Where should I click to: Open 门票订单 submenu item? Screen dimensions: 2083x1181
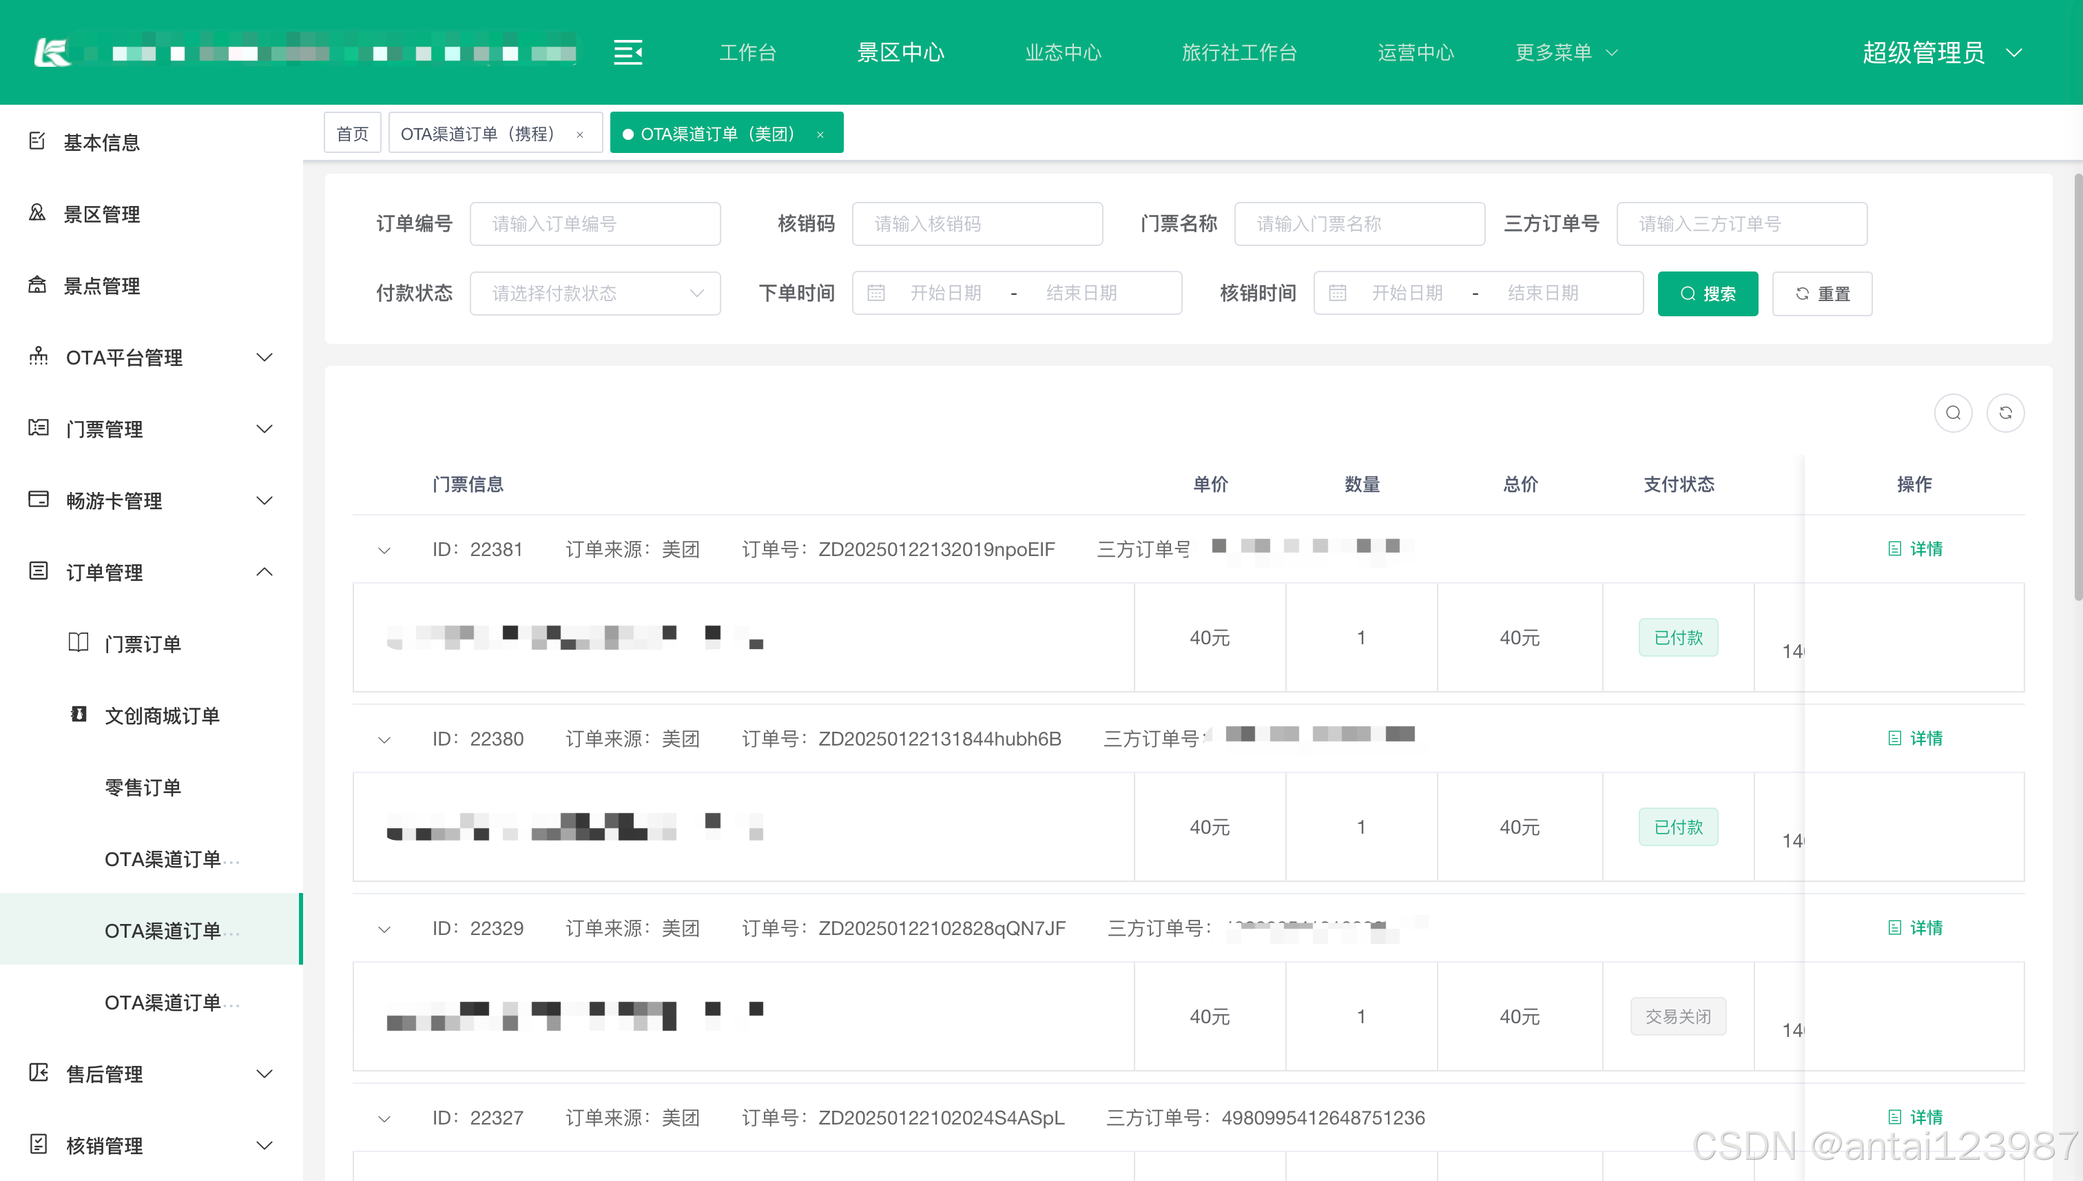pyautogui.click(x=142, y=644)
